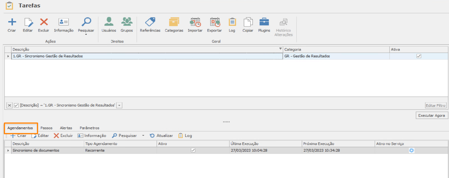Toggle the Ativa checkbox for Sincronismo Gestão de Resultados
This screenshot has width=449, height=178.
419,56
